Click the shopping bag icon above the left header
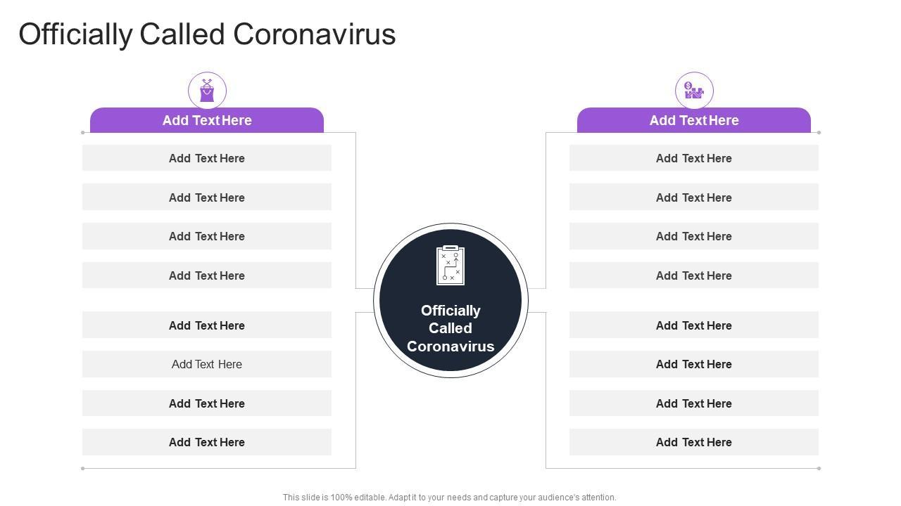This screenshot has width=901, height=506. click(207, 91)
